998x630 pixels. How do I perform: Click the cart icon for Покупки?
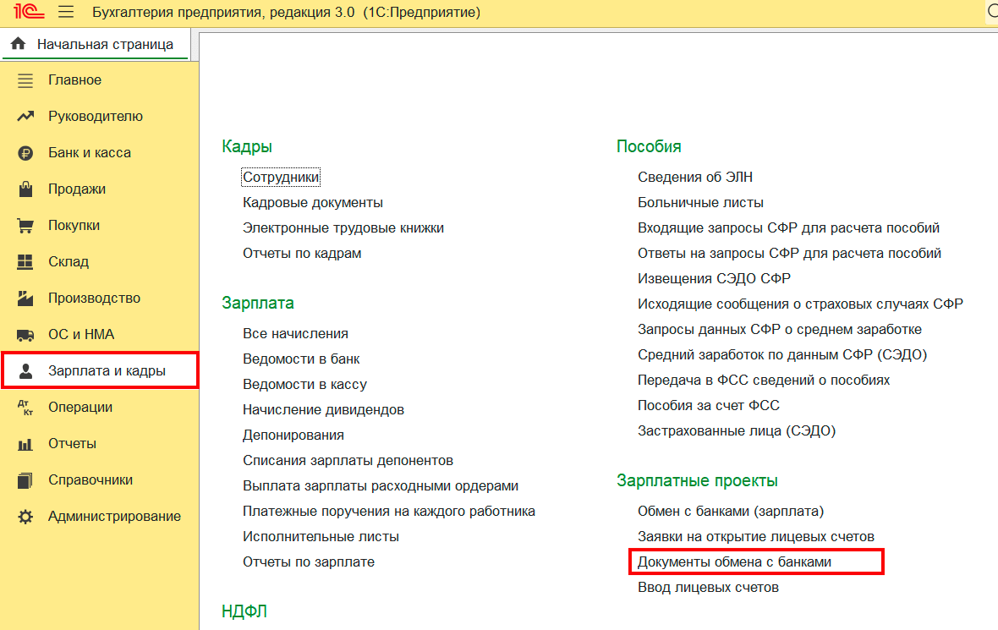pyautogui.click(x=25, y=226)
